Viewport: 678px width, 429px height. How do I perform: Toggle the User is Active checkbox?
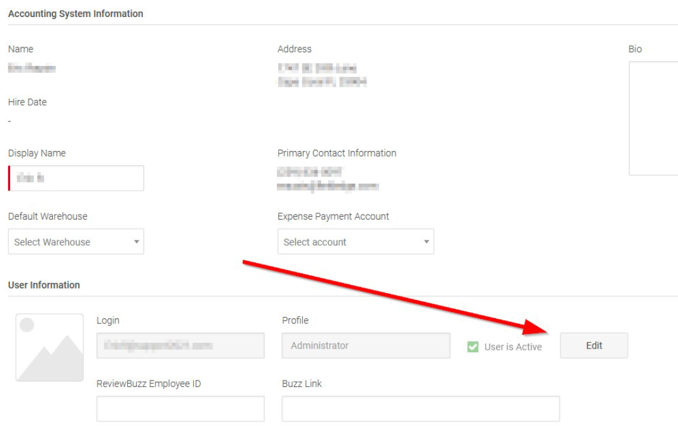coord(473,347)
